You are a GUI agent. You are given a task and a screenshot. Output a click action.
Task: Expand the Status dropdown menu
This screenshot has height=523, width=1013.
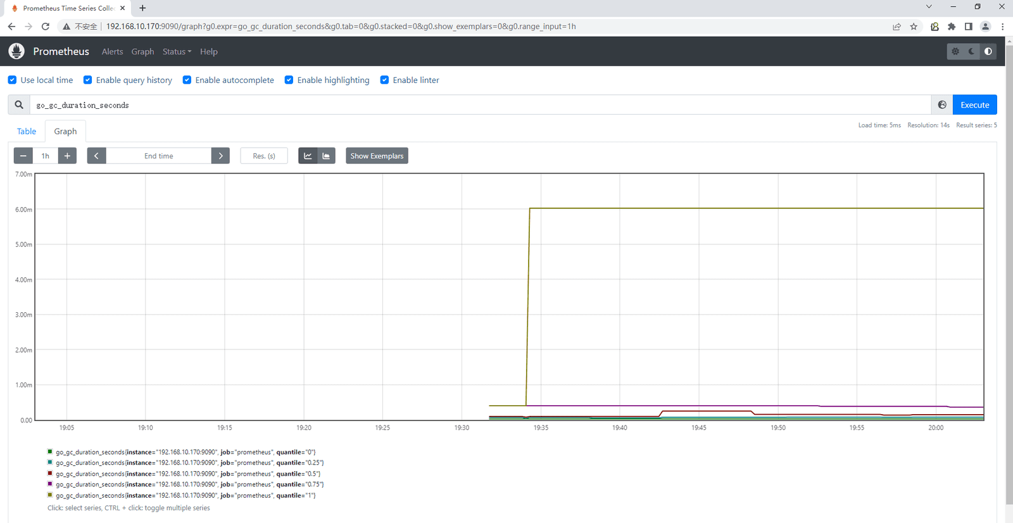click(177, 52)
